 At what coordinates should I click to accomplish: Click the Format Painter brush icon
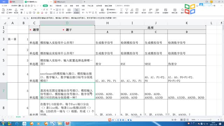pyautogui.click(x=16, y=10)
